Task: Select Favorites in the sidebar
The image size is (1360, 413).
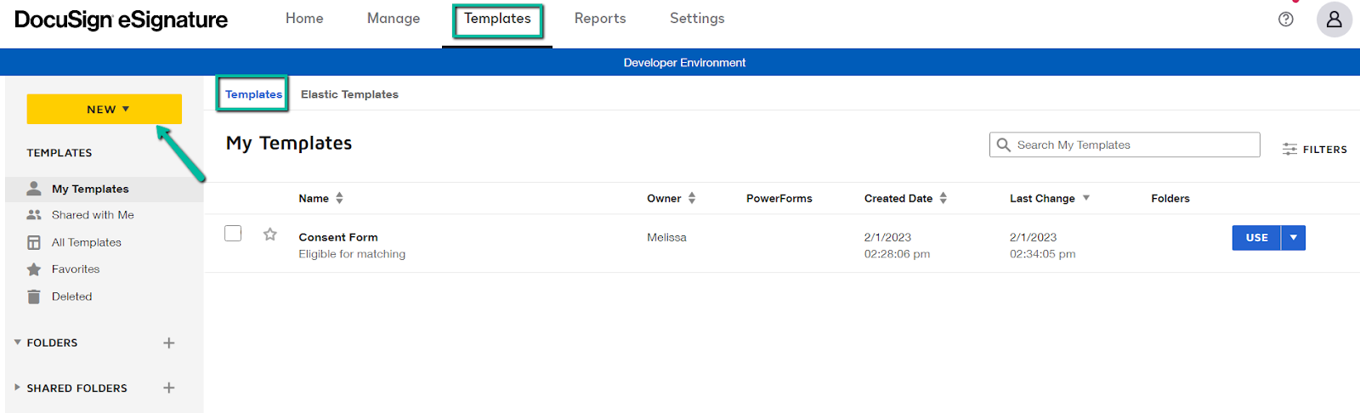Action: (x=76, y=269)
